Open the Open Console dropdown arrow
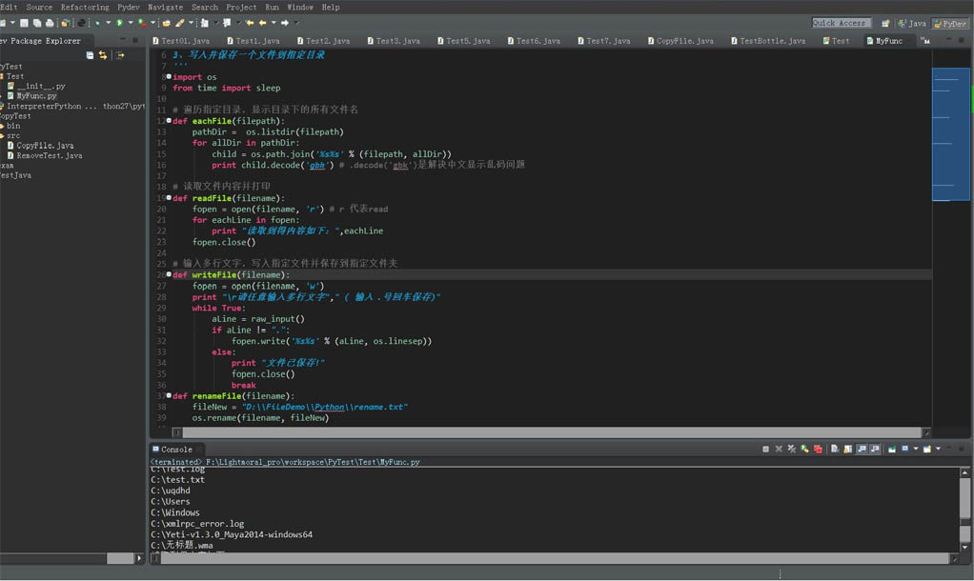 (x=938, y=449)
